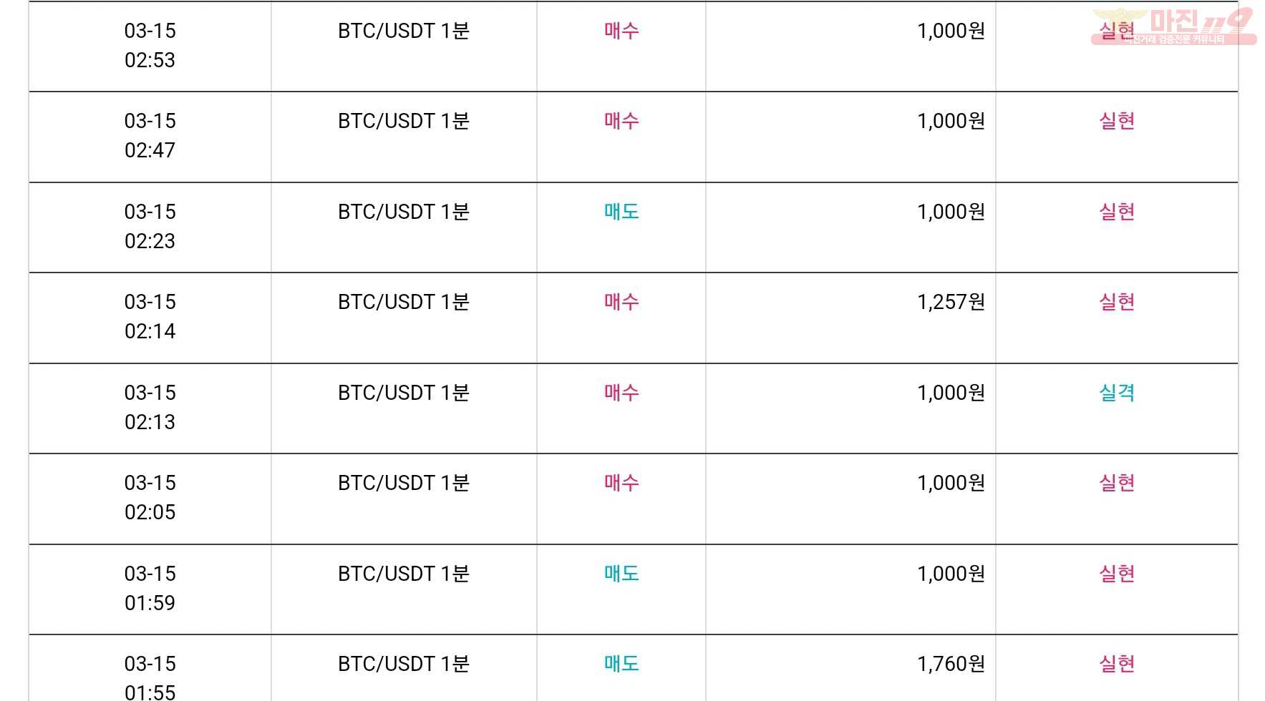
Task: Click the 매수 label in the 02:05 row
Action: [x=621, y=483]
